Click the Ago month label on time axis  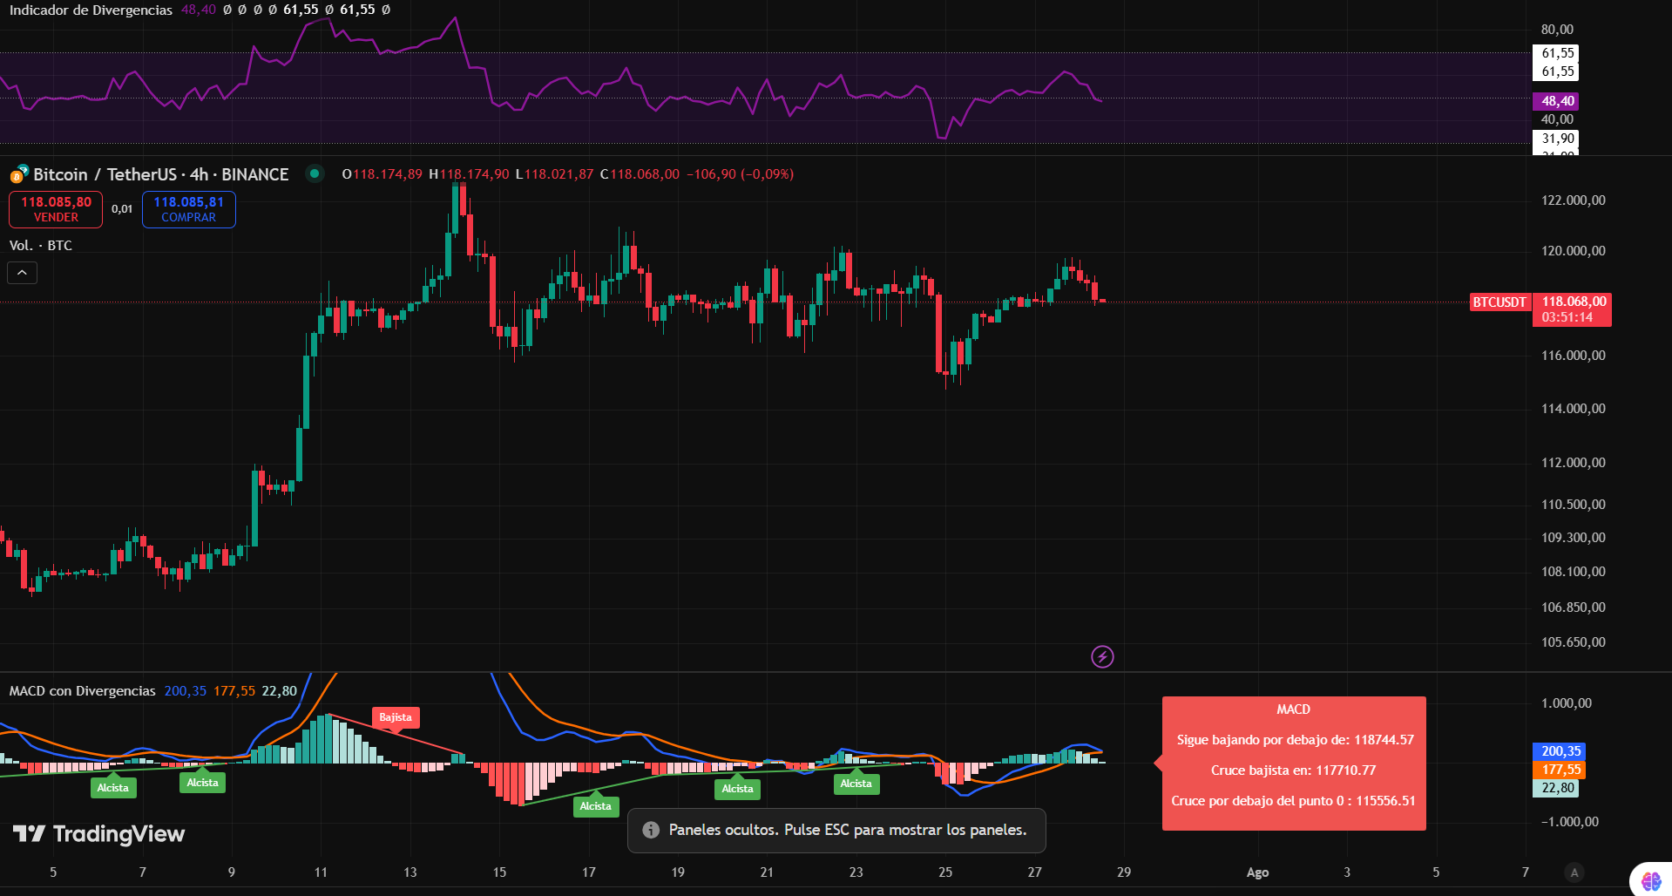[1257, 872]
